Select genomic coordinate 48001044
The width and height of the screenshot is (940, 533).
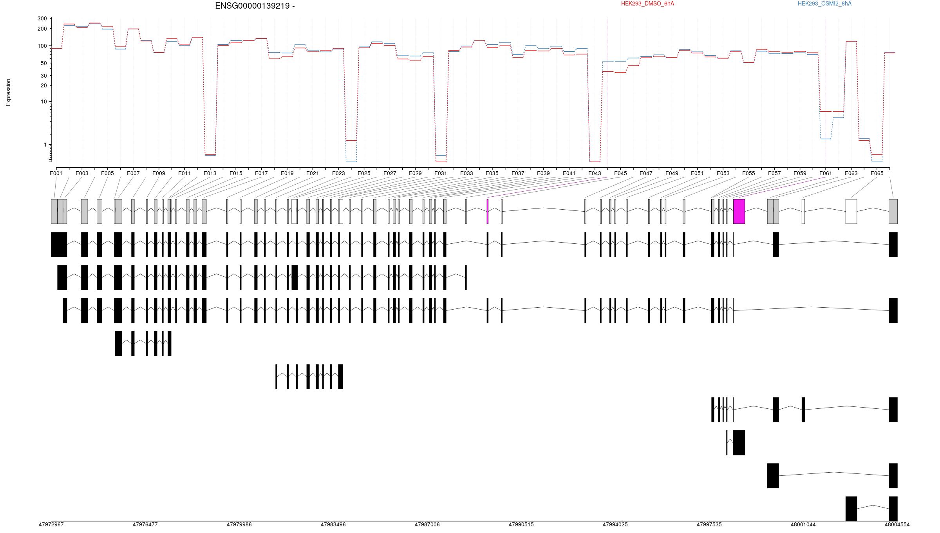click(x=803, y=524)
